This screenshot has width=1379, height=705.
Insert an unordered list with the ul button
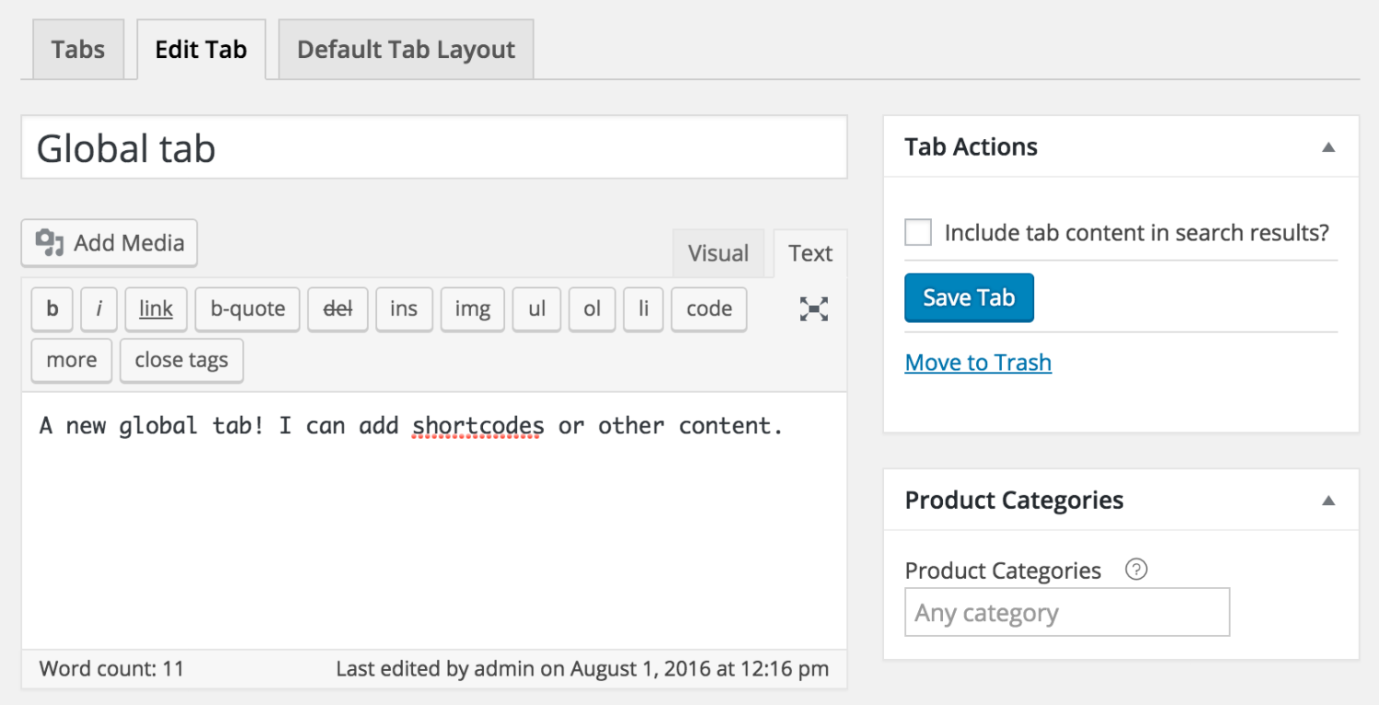click(x=536, y=309)
